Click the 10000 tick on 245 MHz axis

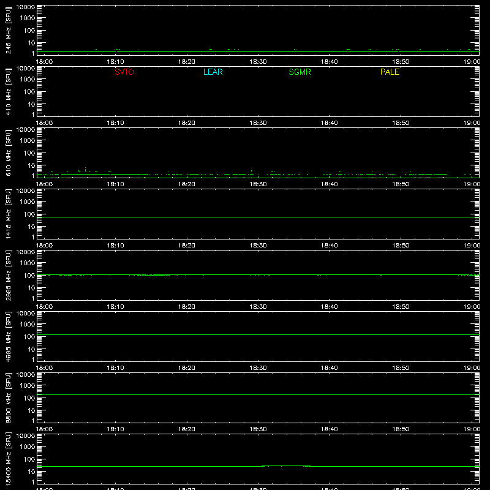pyautogui.click(x=26, y=7)
